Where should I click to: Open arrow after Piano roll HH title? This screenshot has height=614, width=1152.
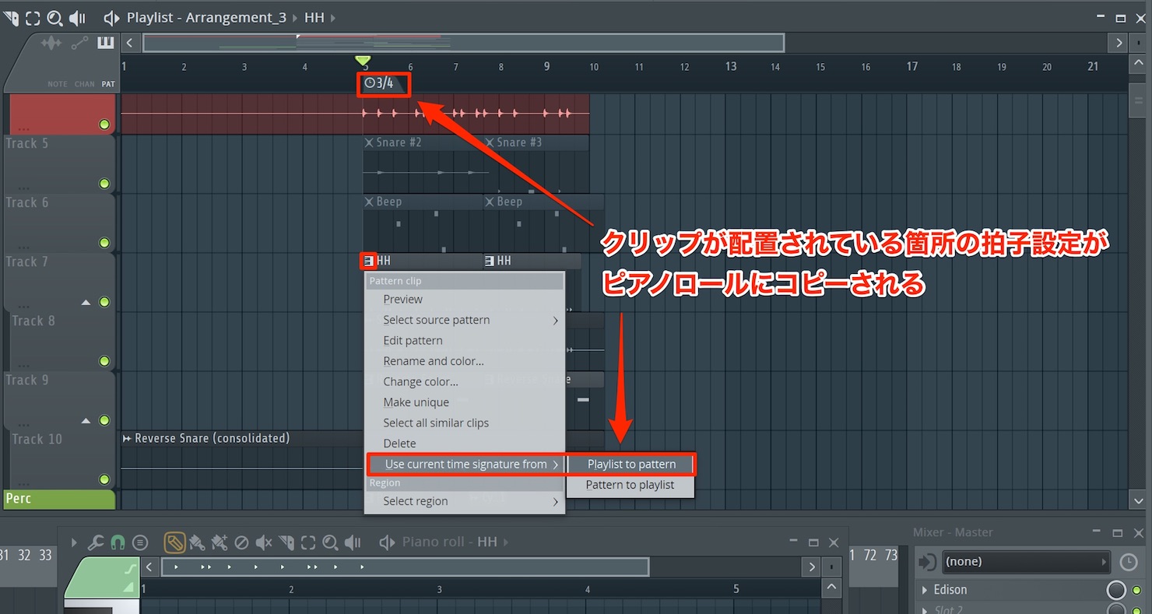506,542
